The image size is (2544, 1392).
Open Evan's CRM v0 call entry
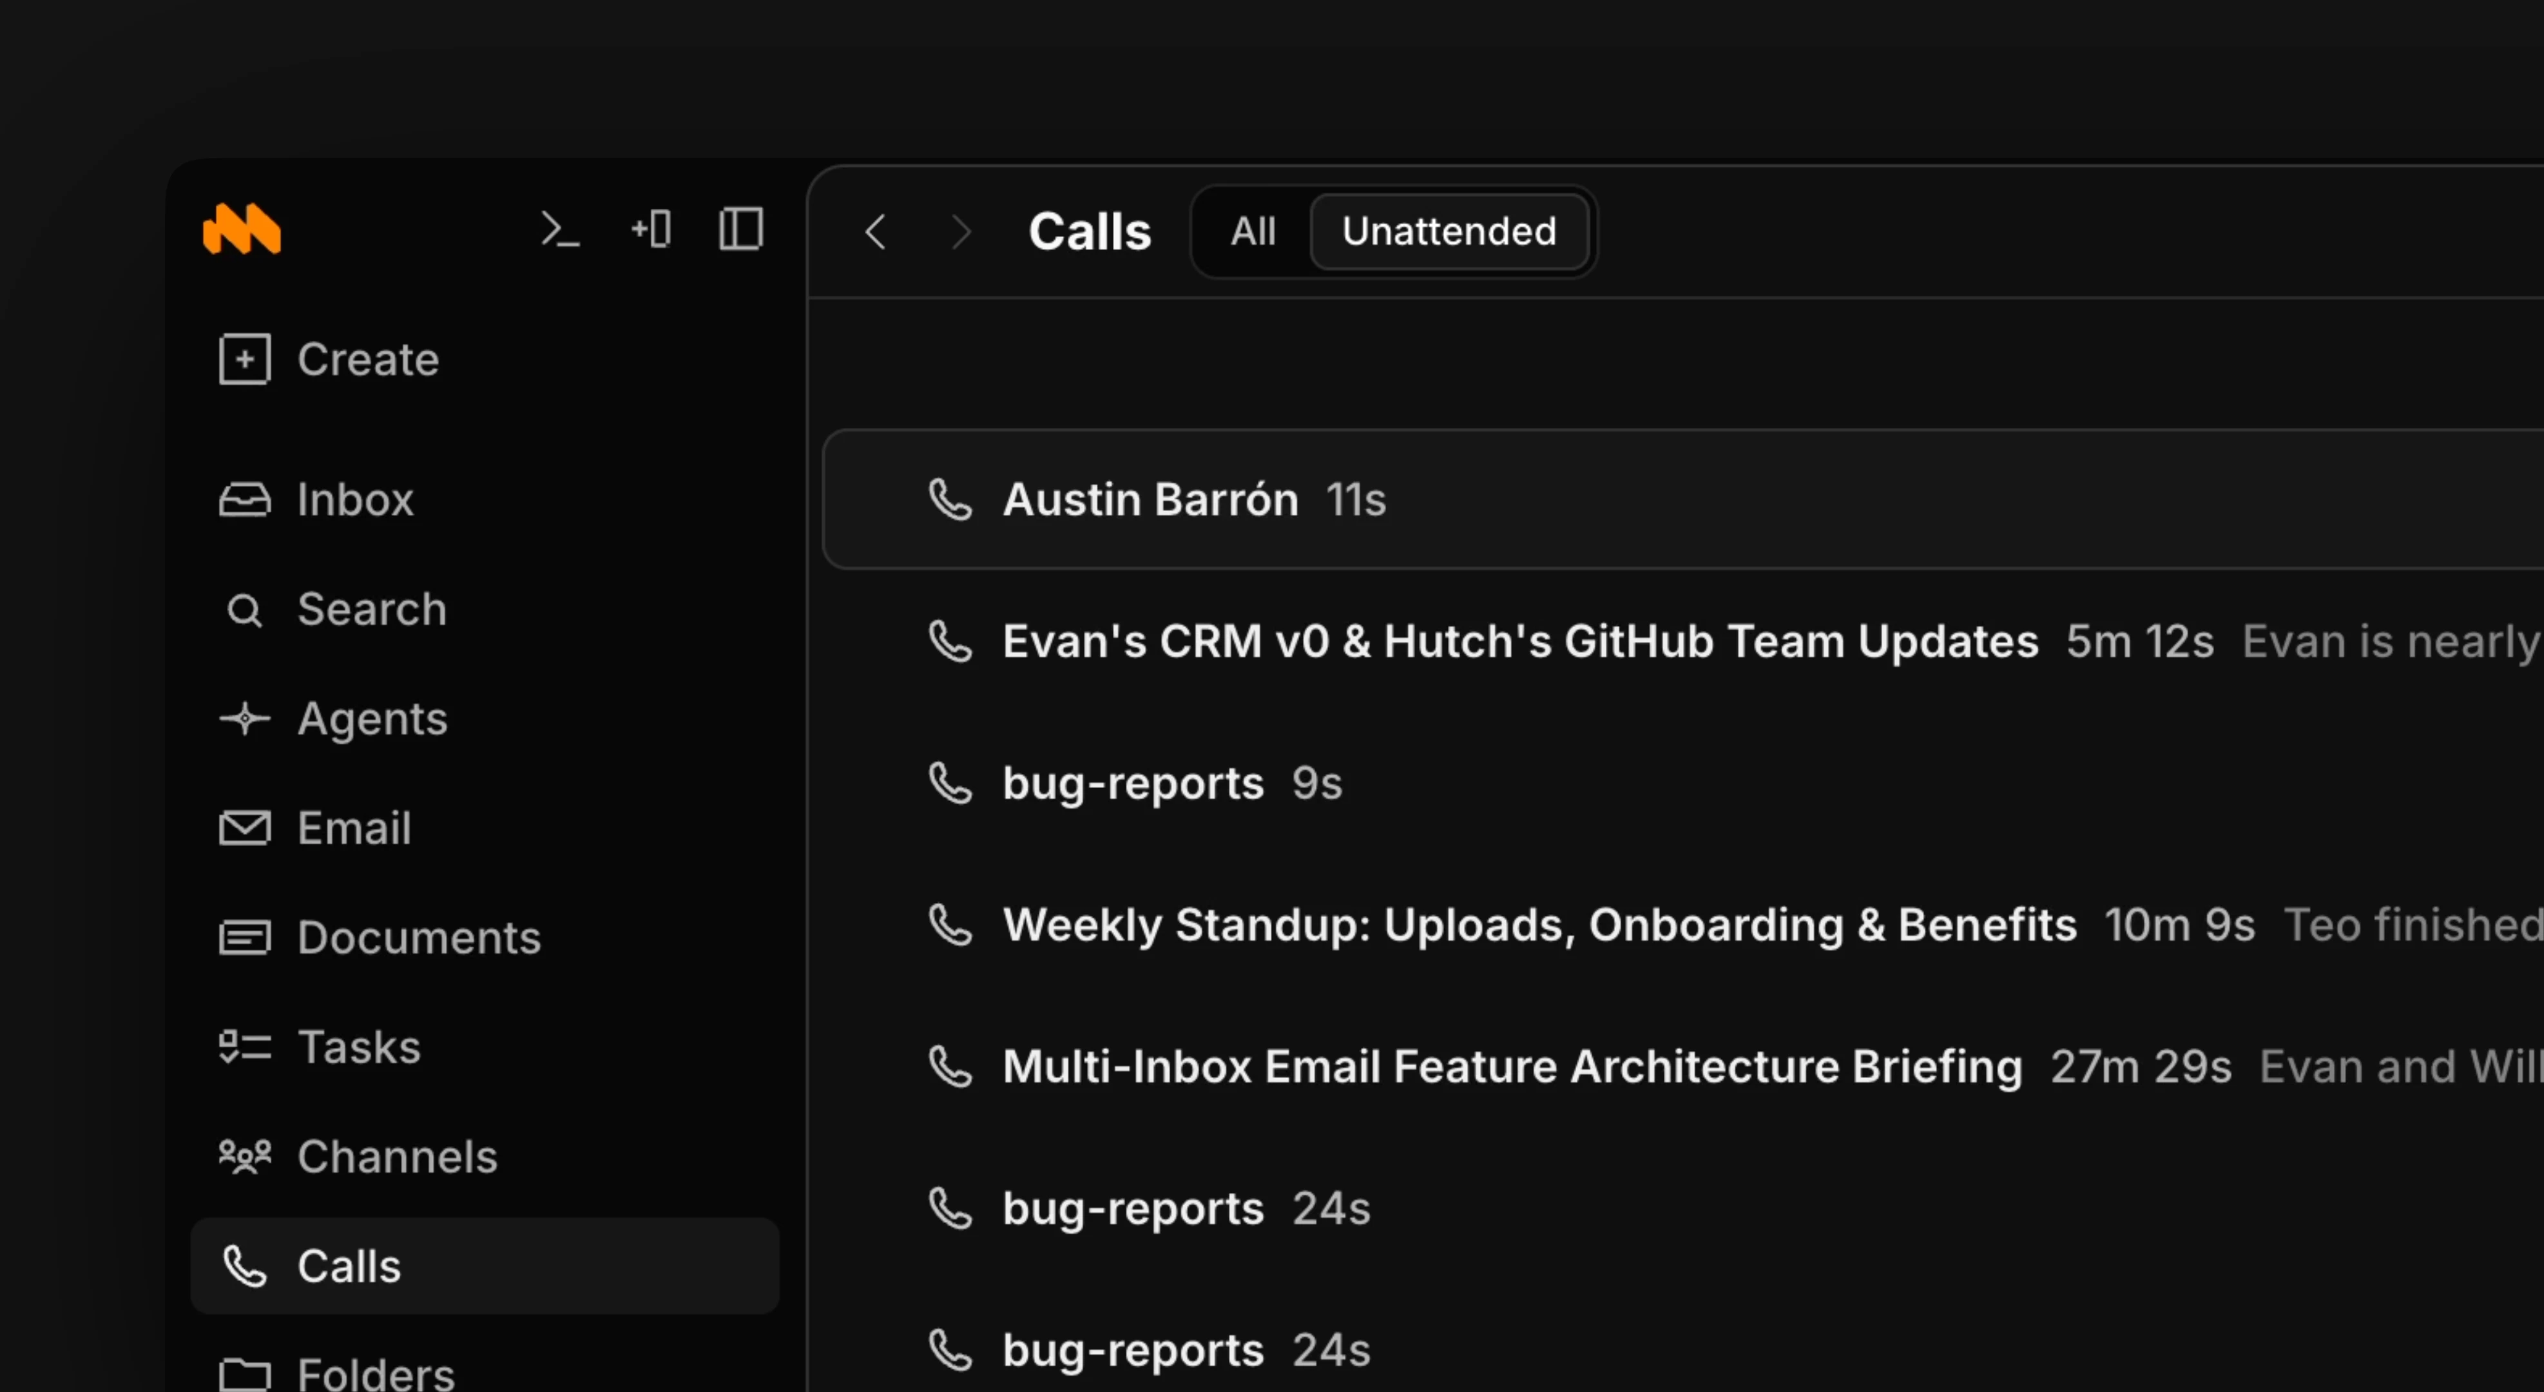click(1683, 641)
